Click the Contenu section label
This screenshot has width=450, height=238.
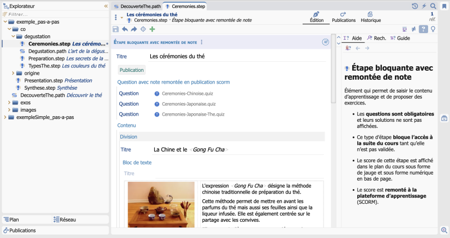coord(126,125)
